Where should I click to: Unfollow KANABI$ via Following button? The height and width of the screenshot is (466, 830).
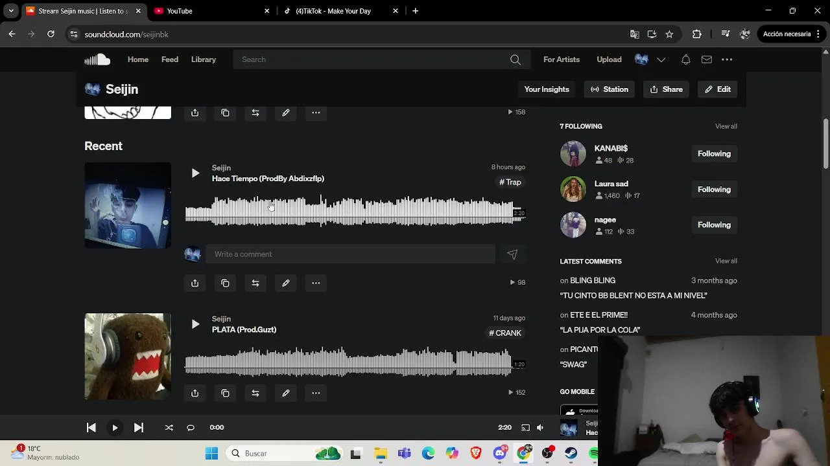[714, 154]
